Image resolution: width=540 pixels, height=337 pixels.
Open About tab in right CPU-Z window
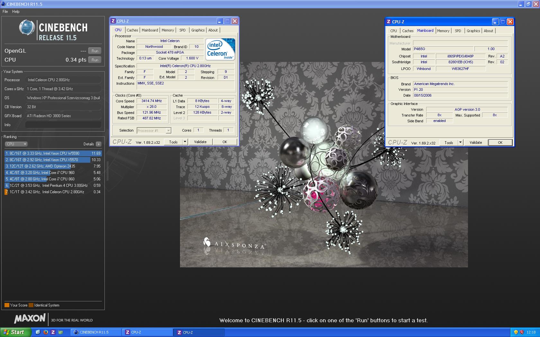tap(488, 31)
